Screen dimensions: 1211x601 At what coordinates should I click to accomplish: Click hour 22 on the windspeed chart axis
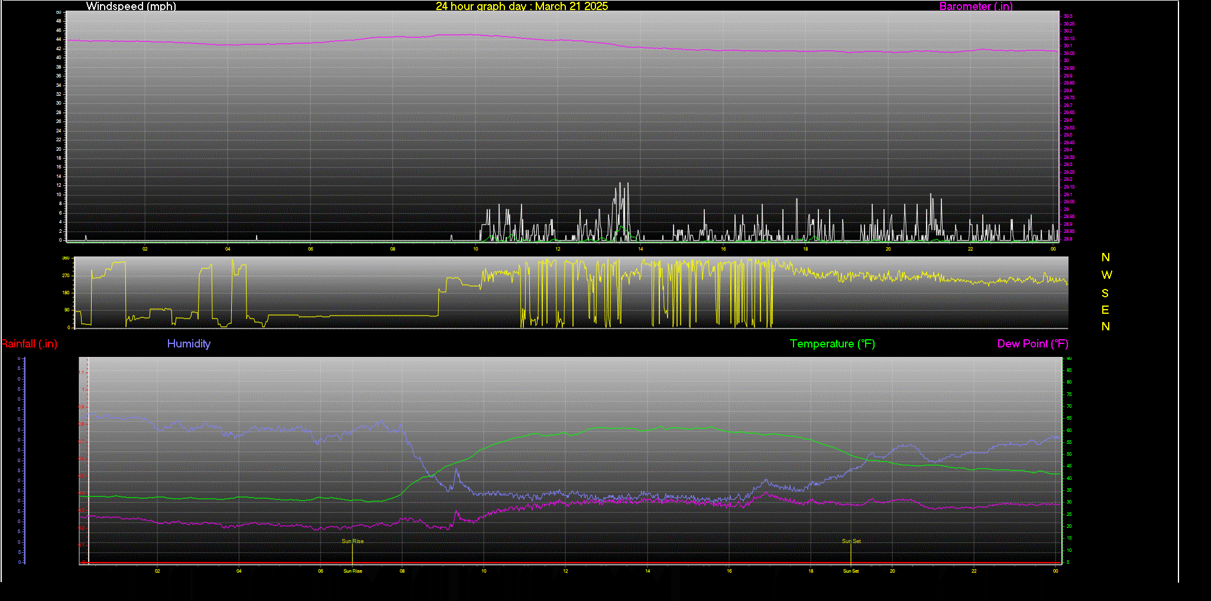970,249
